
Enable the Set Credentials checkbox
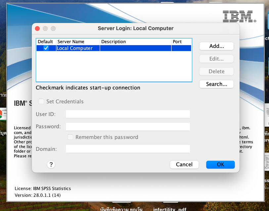[41, 102]
